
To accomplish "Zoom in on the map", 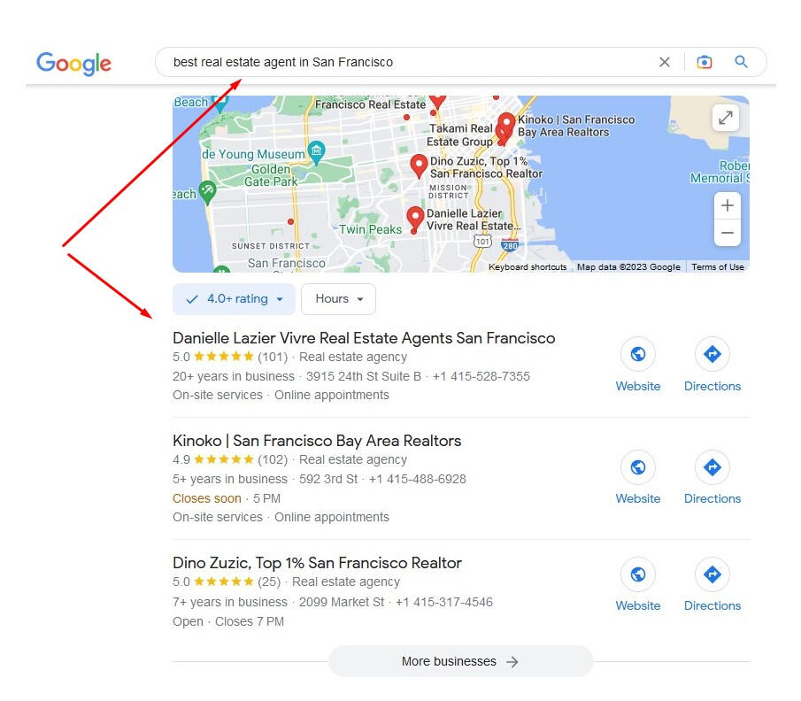I will click(x=727, y=205).
